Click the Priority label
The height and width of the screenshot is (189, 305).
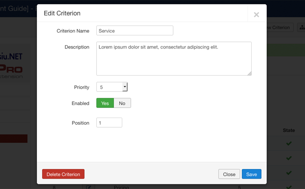click(82, 87)
